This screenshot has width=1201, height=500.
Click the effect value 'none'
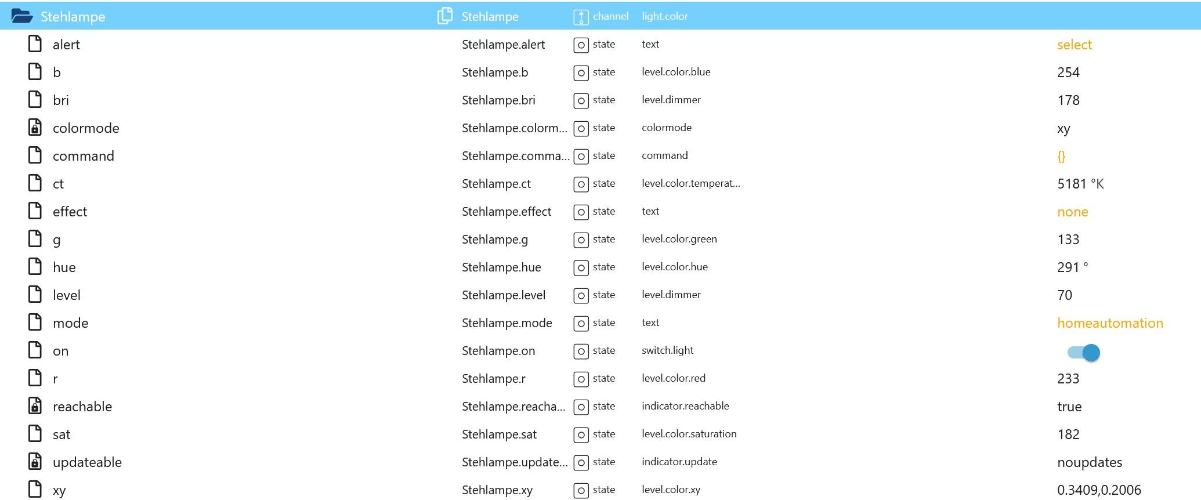(1072, 212)
